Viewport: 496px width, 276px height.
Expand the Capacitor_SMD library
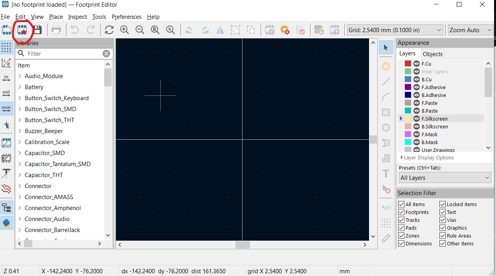[20, 153]
